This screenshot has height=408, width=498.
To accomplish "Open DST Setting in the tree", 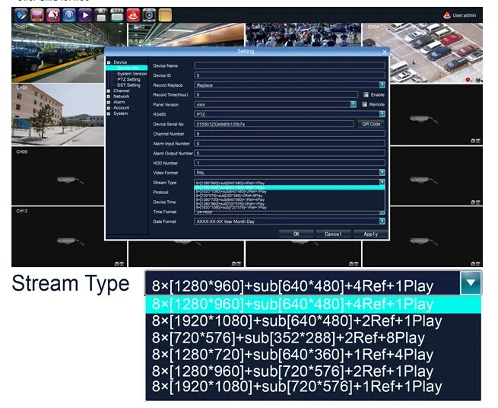I will point(128,85).
